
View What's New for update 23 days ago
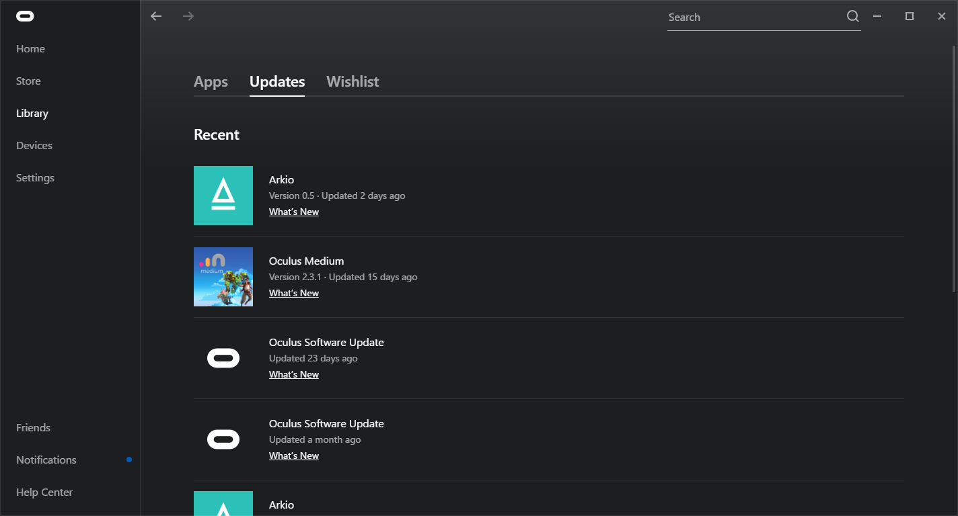coord(294,375)
